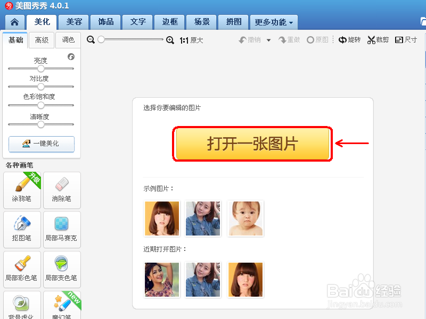Click the 旋转 rotate tool

pos(349,40)
